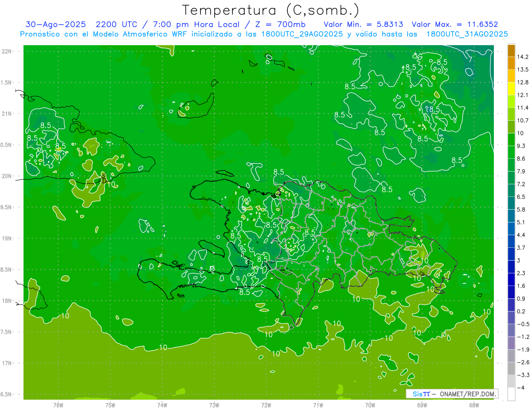The image size is (532, 411).
Task: Click the 69W longitude axis label
Action: click(422, 405)
